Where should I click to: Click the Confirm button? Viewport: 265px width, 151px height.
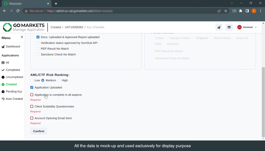click(x=39, y=131)
